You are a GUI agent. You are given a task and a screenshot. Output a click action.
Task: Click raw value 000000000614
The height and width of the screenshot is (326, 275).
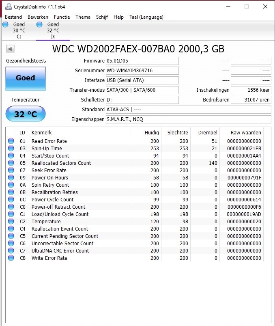tap(244, 200)
